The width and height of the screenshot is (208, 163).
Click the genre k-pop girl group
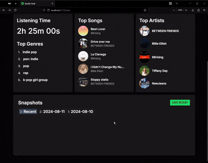[x=35, y=80]
